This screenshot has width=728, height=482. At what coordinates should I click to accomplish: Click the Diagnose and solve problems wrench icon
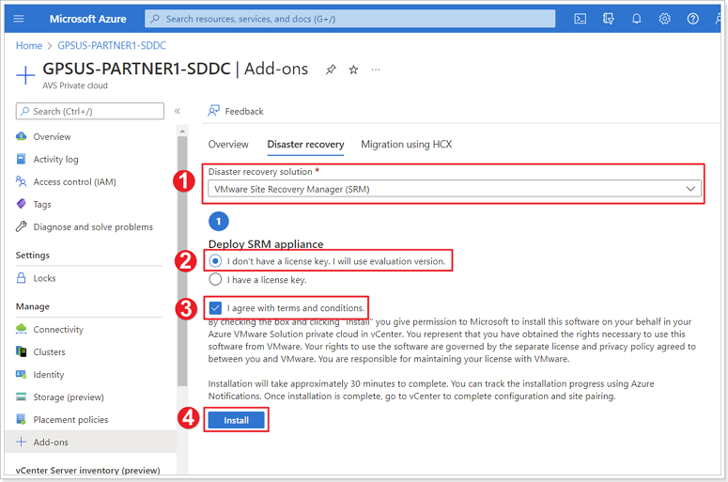(21, 226)
